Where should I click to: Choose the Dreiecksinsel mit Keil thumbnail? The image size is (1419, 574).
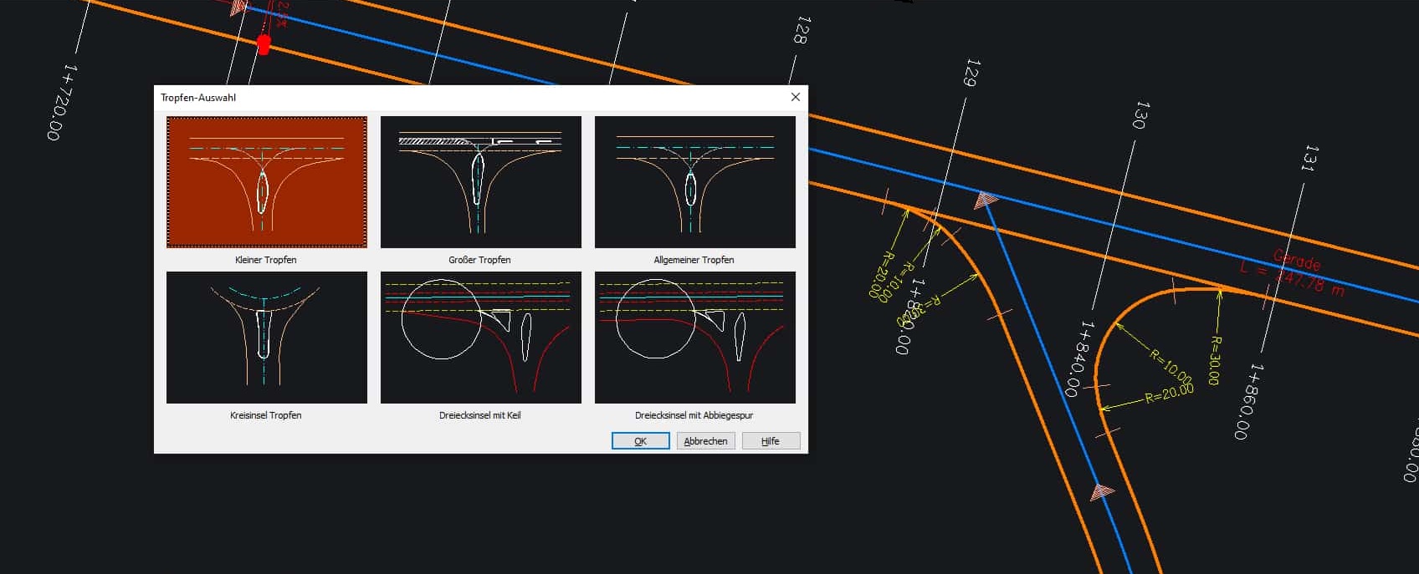[480, 338]
